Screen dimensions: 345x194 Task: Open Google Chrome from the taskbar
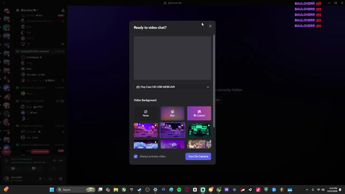tap(219, 190)
